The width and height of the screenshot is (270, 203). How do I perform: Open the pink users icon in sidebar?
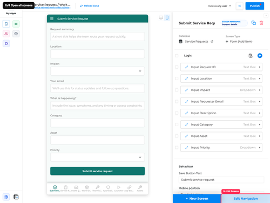tap(6, 34)
